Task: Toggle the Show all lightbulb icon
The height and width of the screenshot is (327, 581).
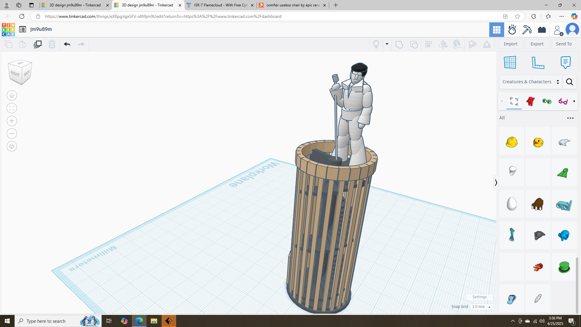Action: tap(376, 44)
